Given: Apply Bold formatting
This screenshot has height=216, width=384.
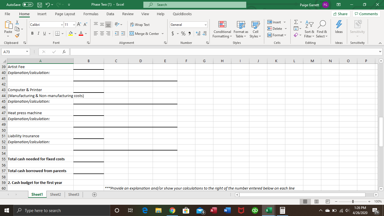Looking at the screenshot, I should (32, 33).
